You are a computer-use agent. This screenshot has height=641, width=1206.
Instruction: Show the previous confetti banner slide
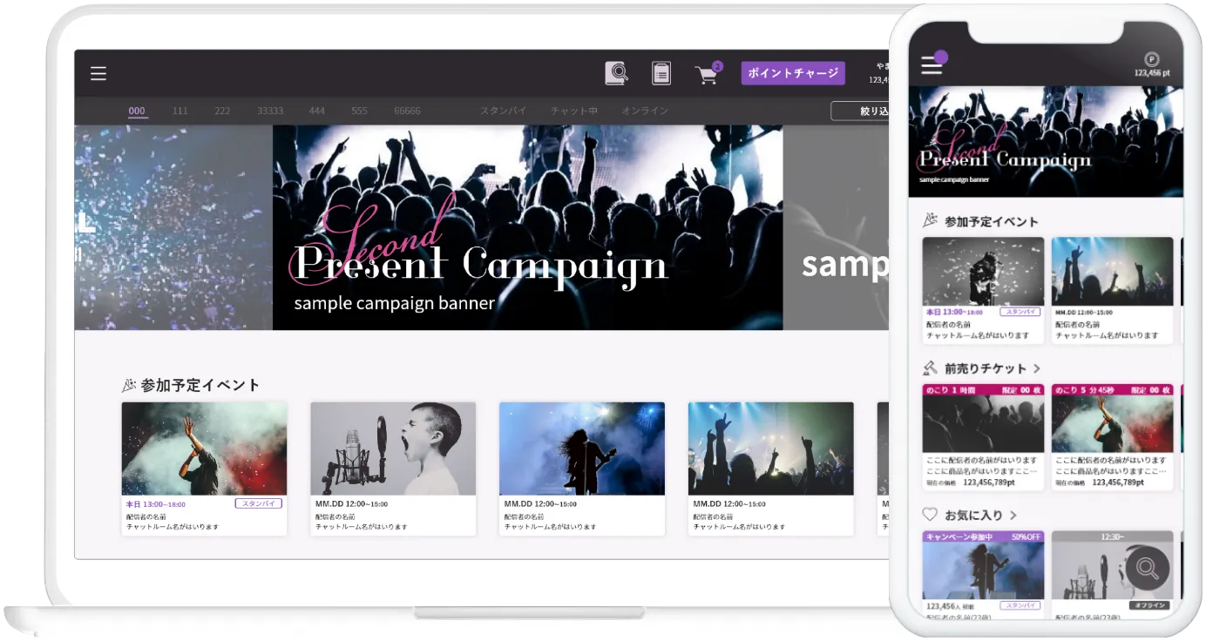point(173,227)
